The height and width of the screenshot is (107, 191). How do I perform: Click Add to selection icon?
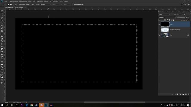pos(11,5)
